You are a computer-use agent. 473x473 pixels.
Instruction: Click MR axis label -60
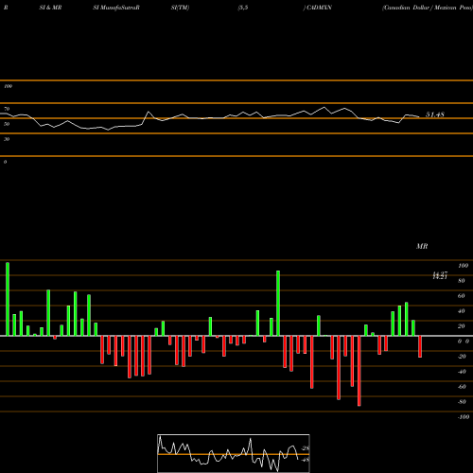462,387
